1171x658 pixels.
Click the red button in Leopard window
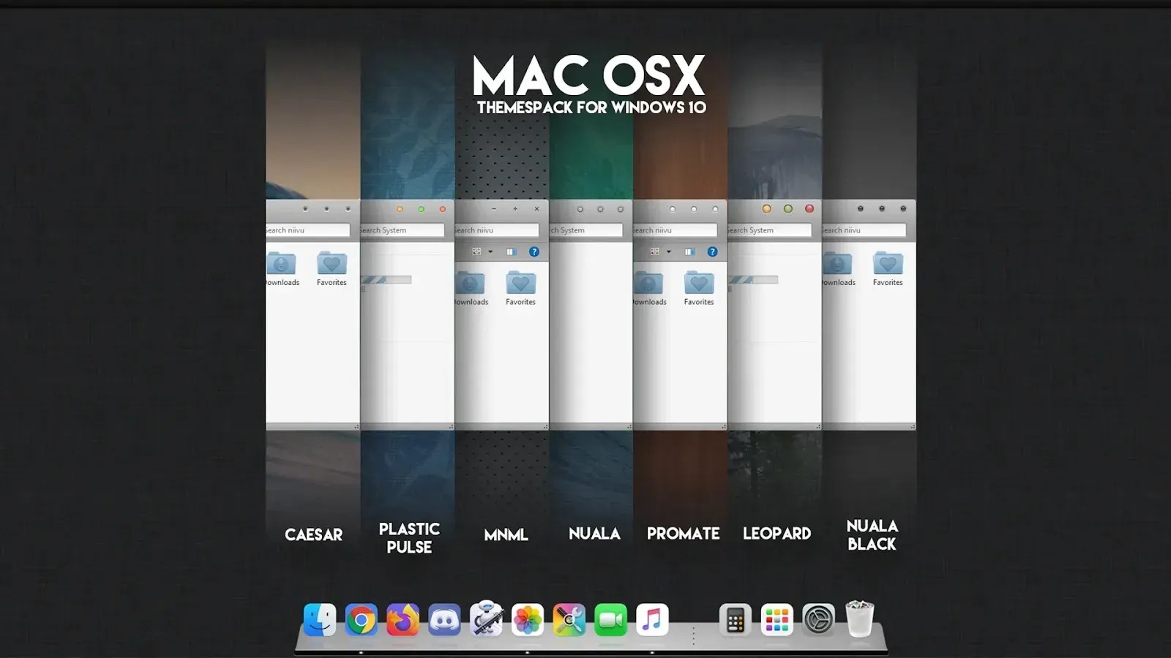point(809,209)
